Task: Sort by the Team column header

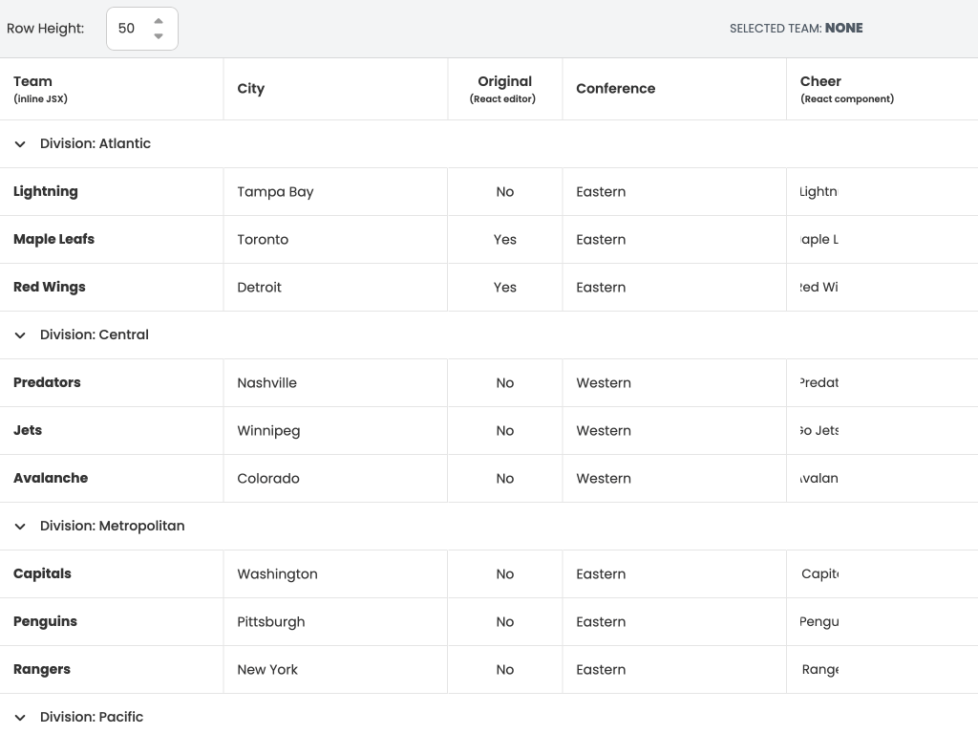Action: (x=33, y=82)
